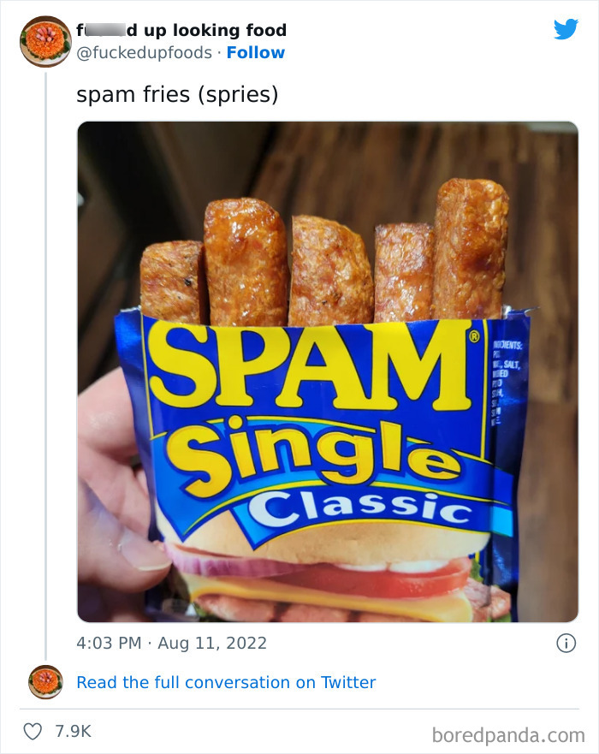Like the tweet with the heart icon
599x754 pixels.
34,731
